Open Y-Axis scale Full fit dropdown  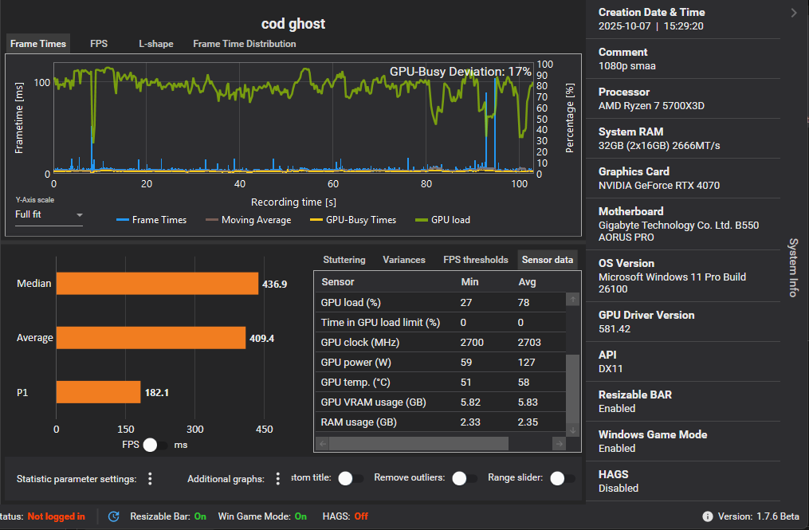coord(49,214)
